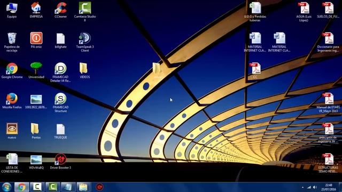The width and height of the screenshot is (342, 192).
Task: Show hidden system tray icons
Action: (x=302, y=187)
